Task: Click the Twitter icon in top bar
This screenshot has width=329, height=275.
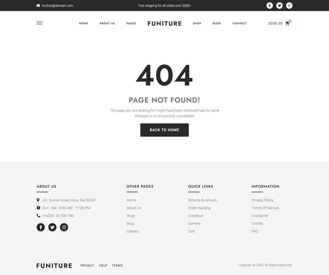Action: click(279, 5)
